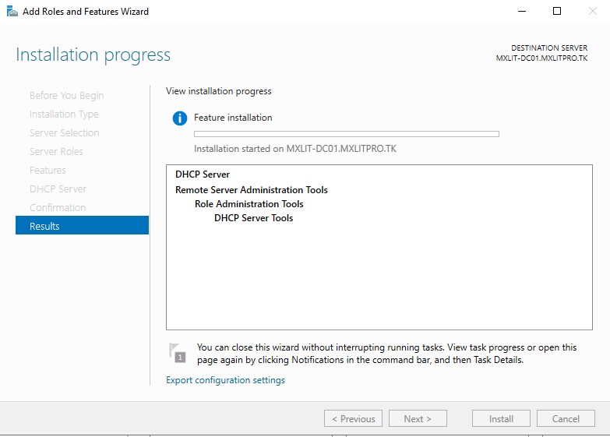Click the notifications flag icon
610x437 pixels.
178,352
